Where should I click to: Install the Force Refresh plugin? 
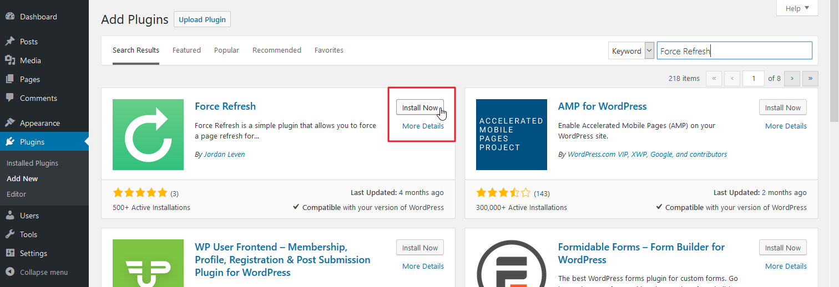(420, 107)
